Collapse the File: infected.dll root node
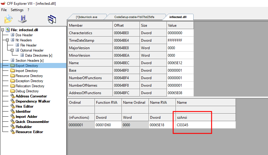Viewport: 268px width, 155px height. (3, 30)
